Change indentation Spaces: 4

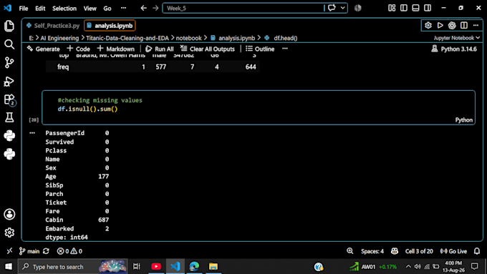point(372,251)
